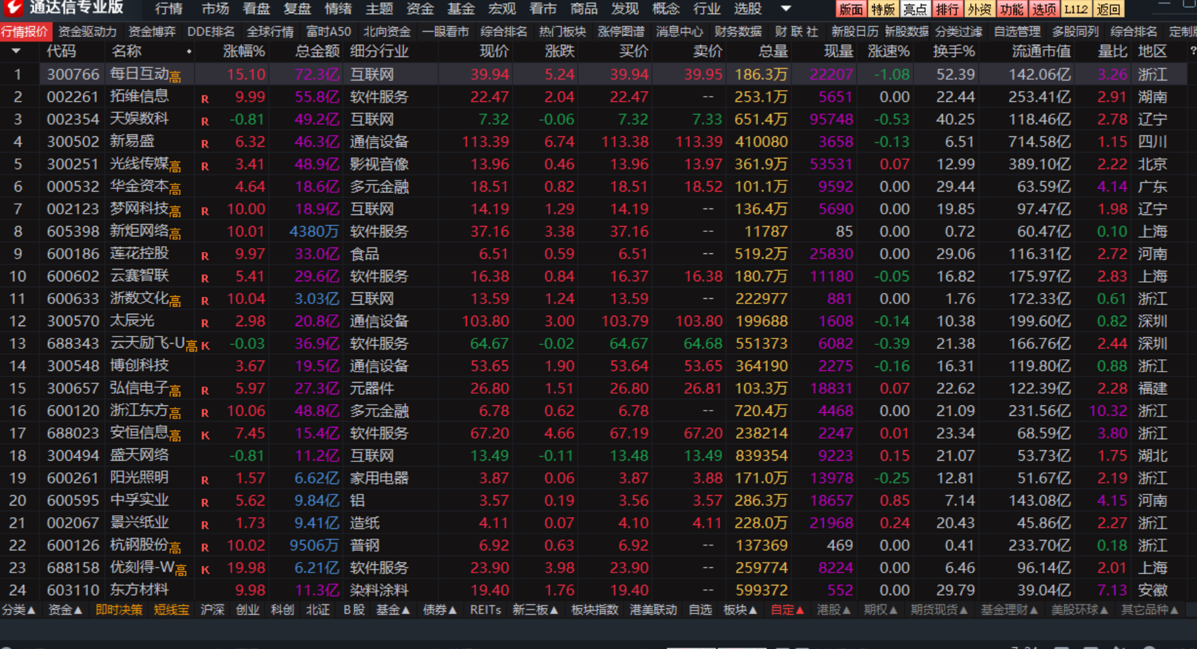Expand the 期货现货▲ bottom tab

tap(939, 609)
